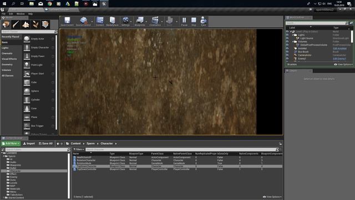Click the Empty Actor placement item
The width and height of the screenshot is (355, 200).
click(39, 39)
